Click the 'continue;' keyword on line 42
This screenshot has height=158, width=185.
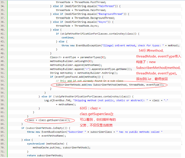(x=68, y=37)
